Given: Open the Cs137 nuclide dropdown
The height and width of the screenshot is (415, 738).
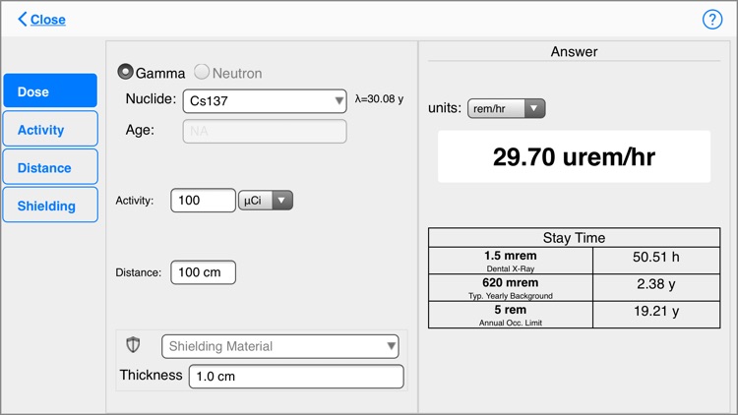Looking at the screenshot, I should [265, 100].
